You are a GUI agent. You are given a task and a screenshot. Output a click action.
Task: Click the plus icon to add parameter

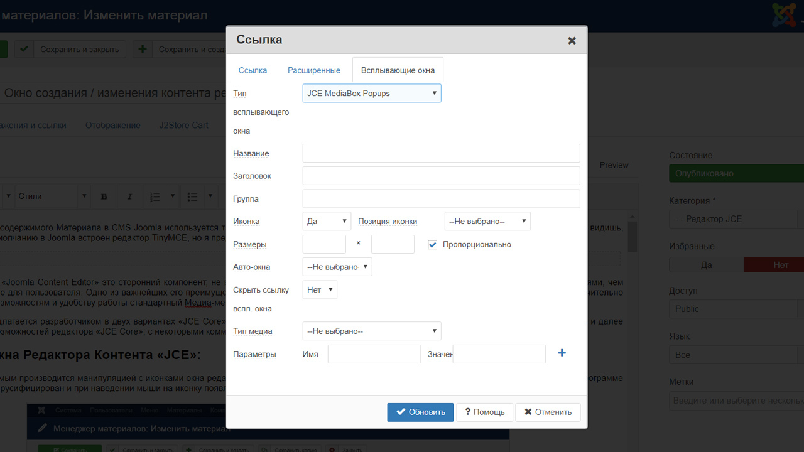click(562, 353)
